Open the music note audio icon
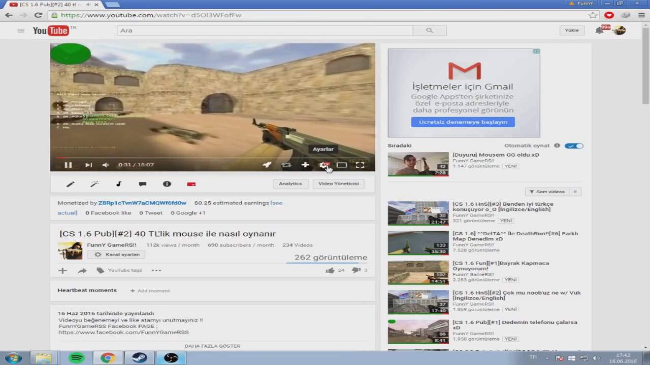Image resolution: width=650 pixels, height=365 pixels. coord(119,184)
